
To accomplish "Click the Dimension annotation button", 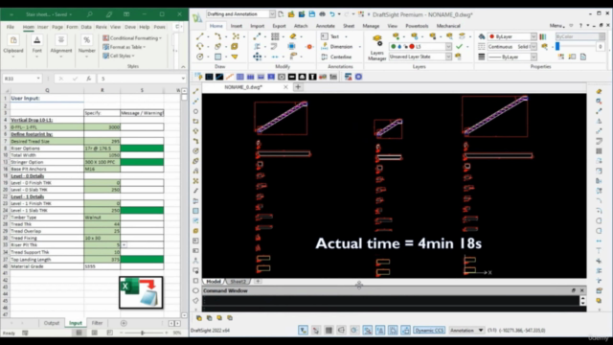I will [x=337, y=47].
